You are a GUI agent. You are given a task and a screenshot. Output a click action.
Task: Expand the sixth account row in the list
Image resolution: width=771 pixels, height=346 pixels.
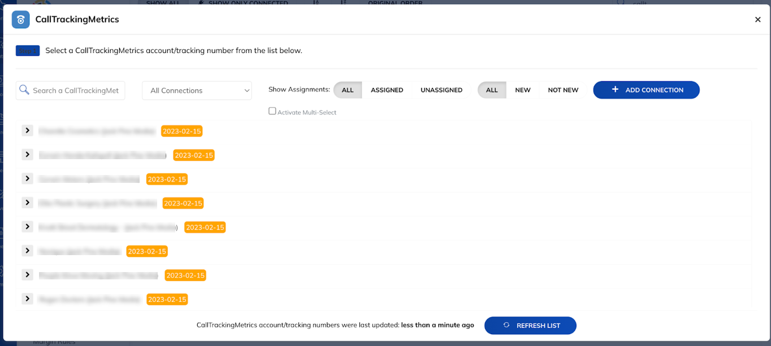(x=27, y=251)
